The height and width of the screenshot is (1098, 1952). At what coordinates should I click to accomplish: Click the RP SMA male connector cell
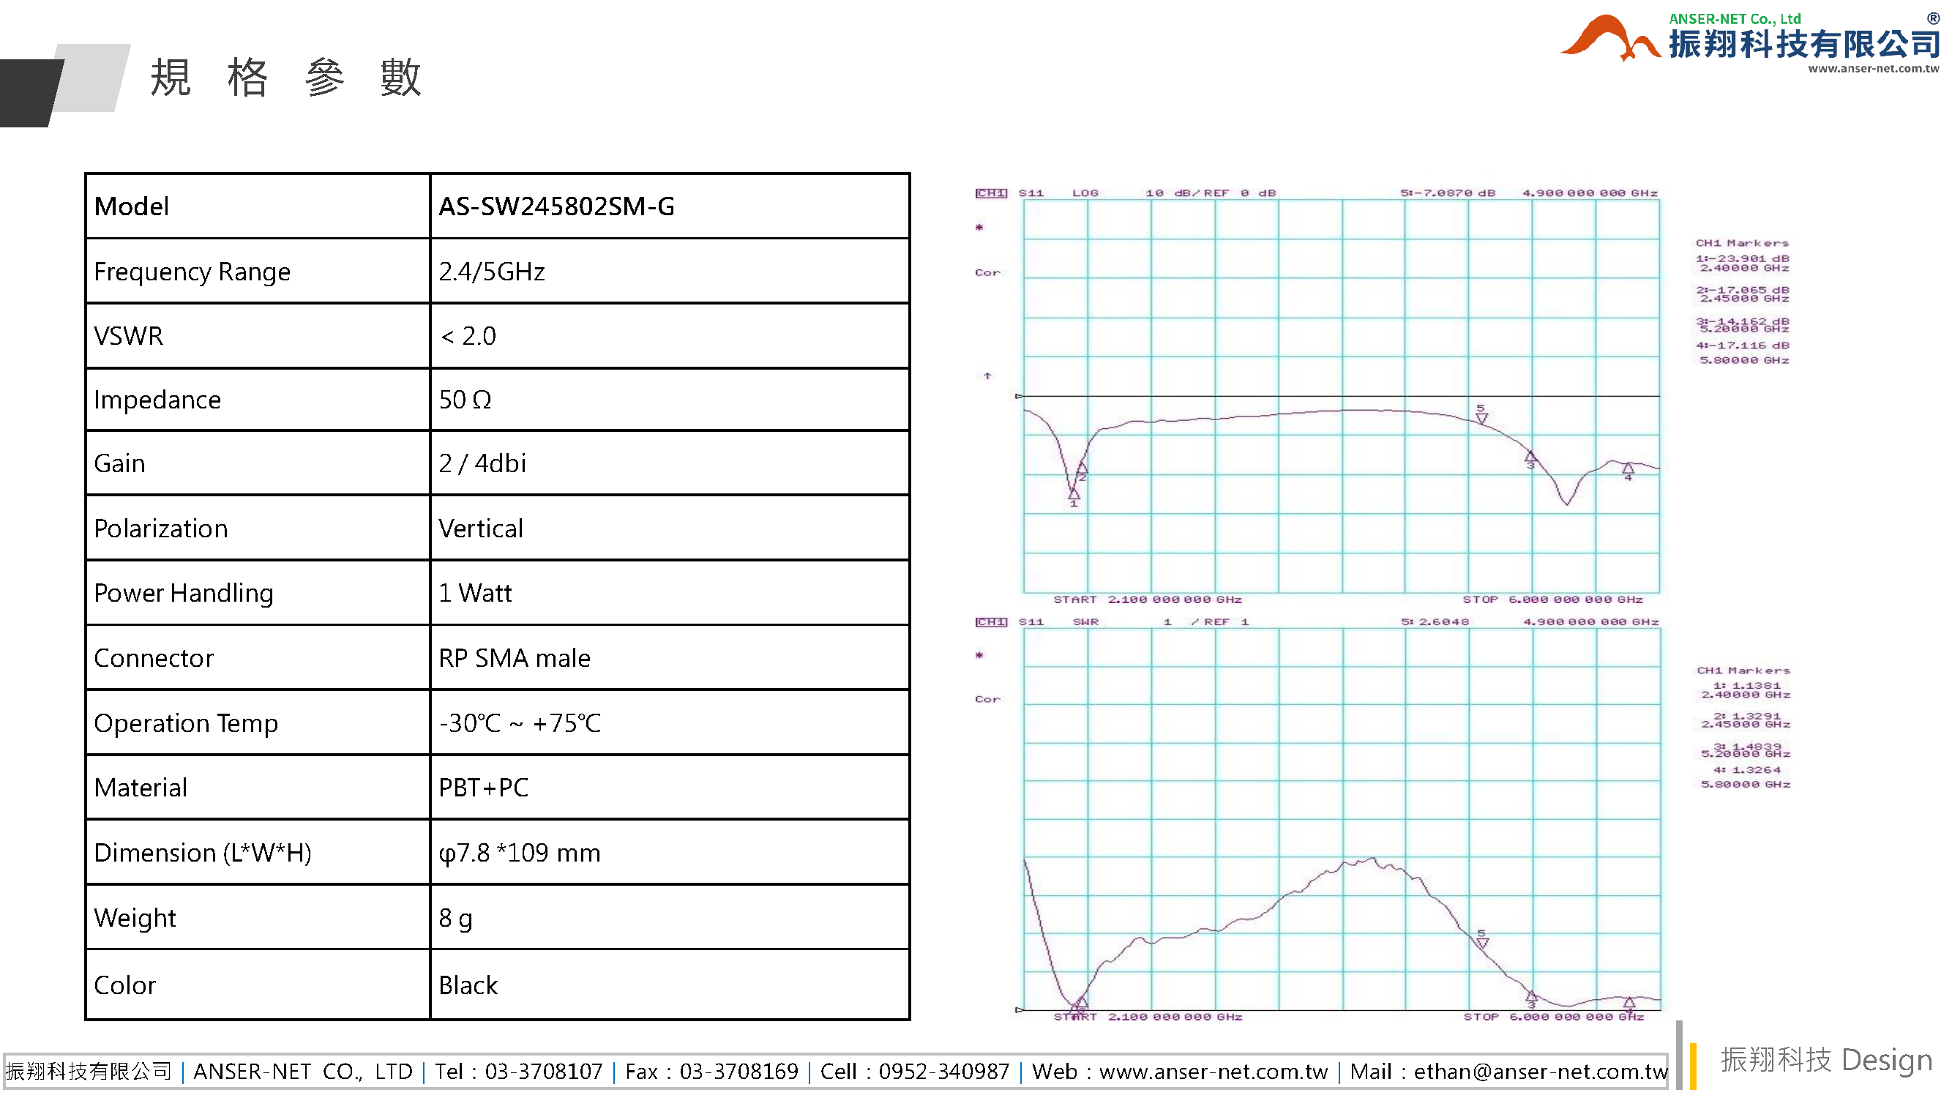[514, 658]
